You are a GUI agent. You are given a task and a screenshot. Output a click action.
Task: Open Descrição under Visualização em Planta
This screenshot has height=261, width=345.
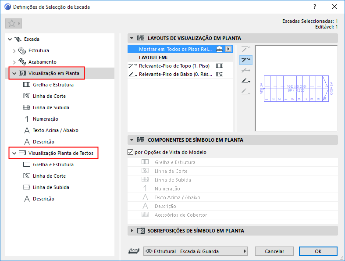tap(43, 142)
